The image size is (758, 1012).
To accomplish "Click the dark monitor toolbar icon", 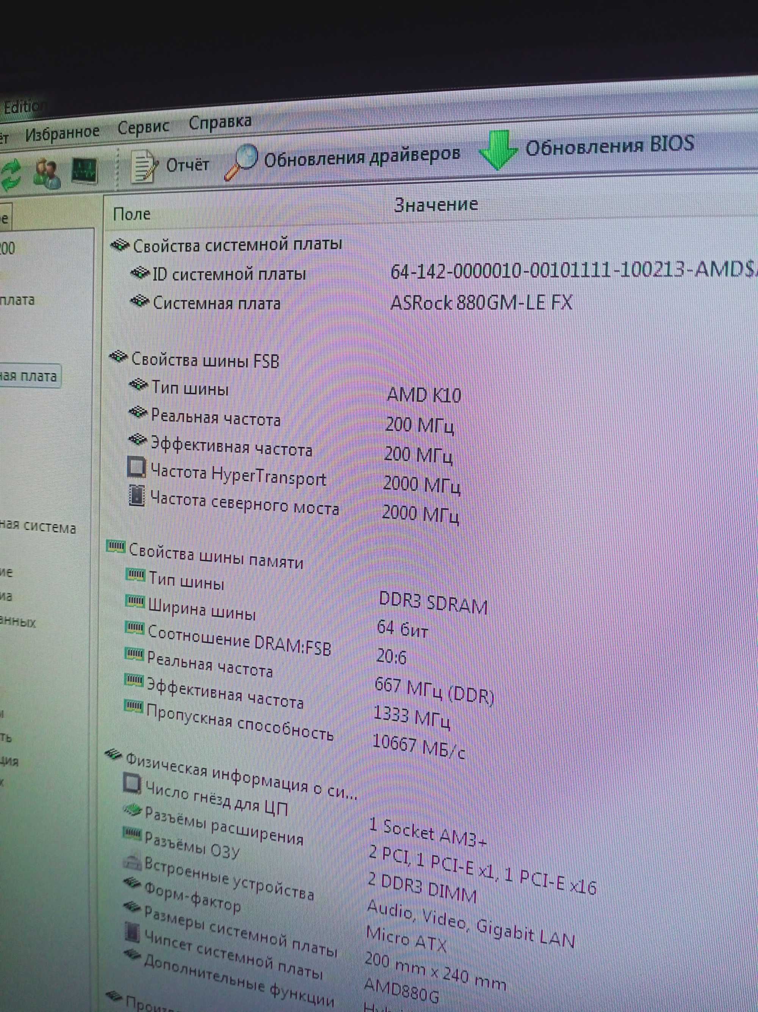I will pos(85,172).
